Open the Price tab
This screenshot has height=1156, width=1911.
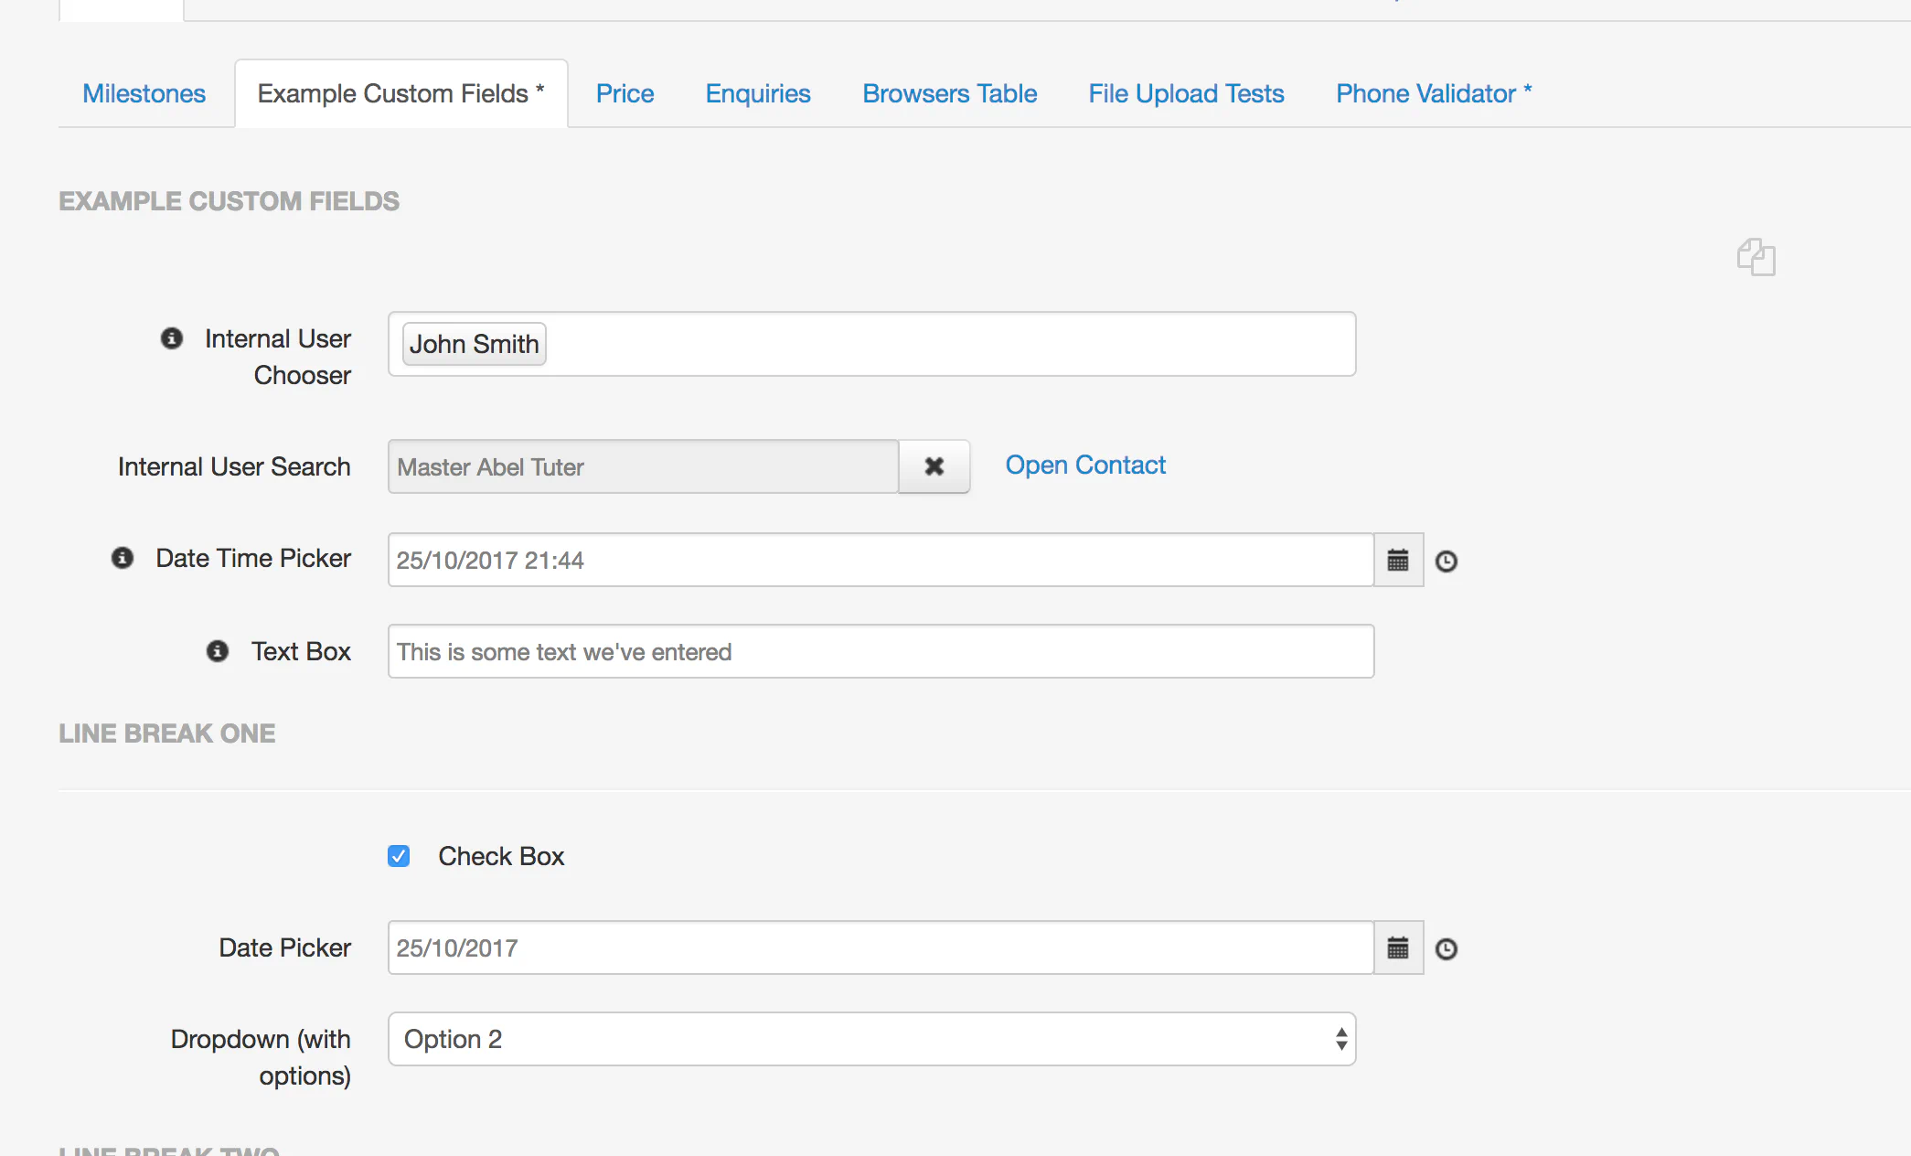[x=625, y=92]
